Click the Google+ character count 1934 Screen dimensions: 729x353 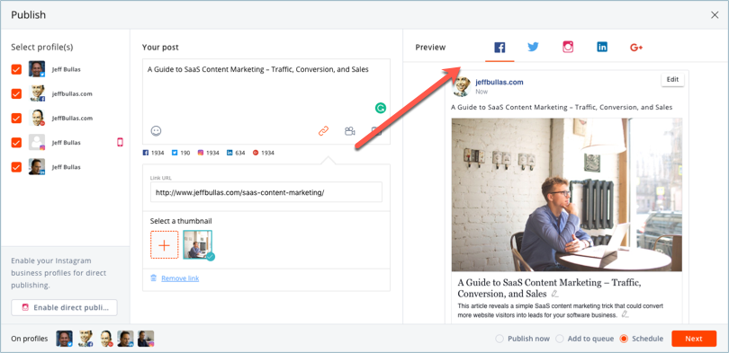(263, 153)
